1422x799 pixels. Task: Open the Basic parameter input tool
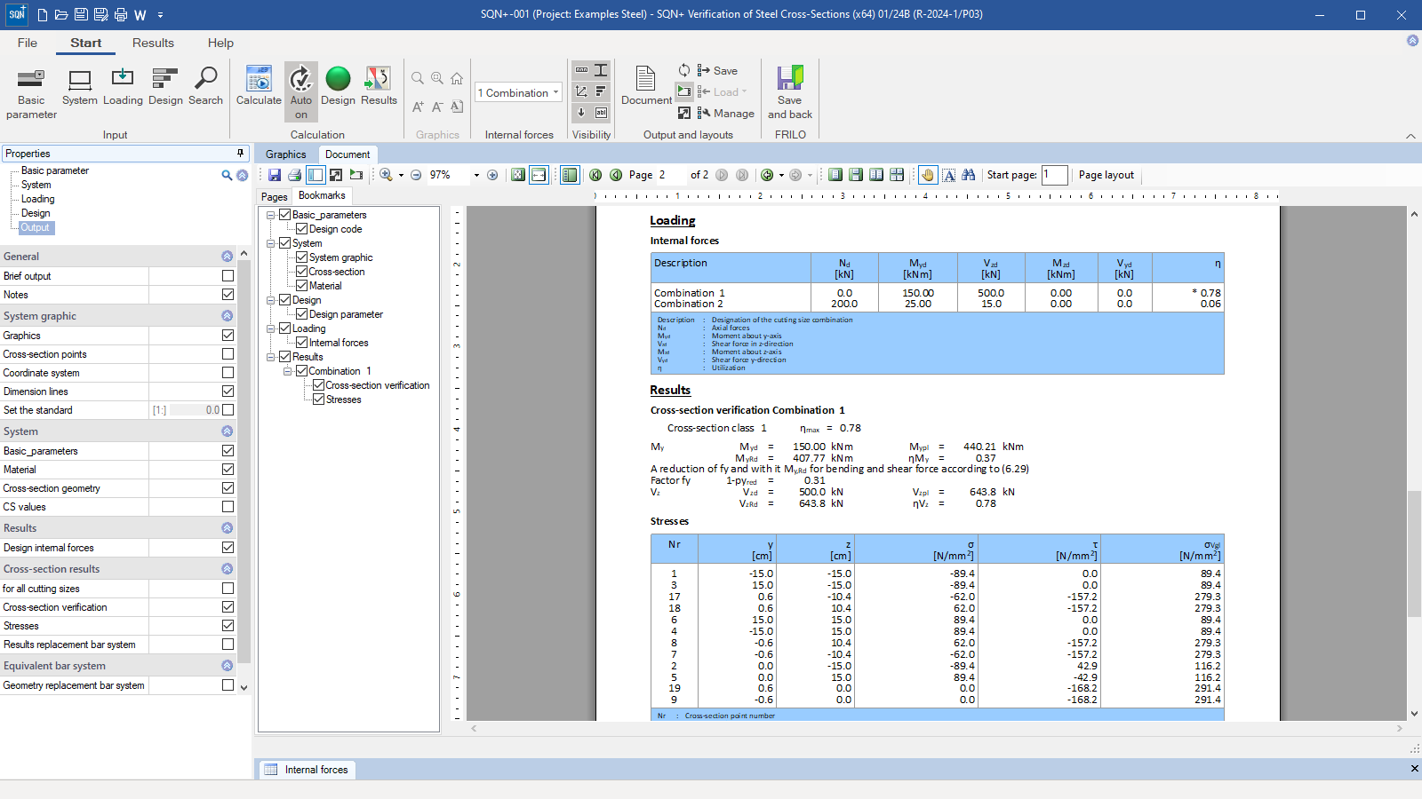[31, 92]
